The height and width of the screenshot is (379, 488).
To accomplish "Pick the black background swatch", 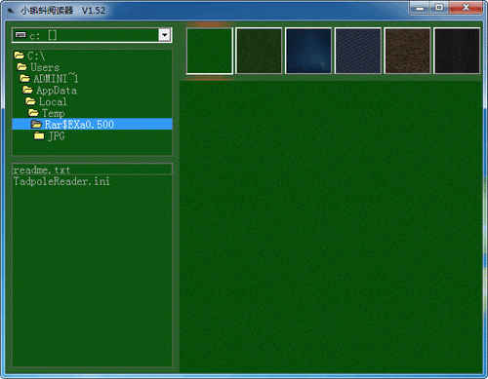I will click(x=457, y=51).
